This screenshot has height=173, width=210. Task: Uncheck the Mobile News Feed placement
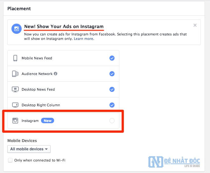(112, 58)
